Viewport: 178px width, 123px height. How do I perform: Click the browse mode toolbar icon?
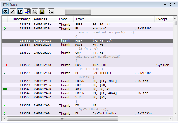pyautogui.click(x=27, y=11)
